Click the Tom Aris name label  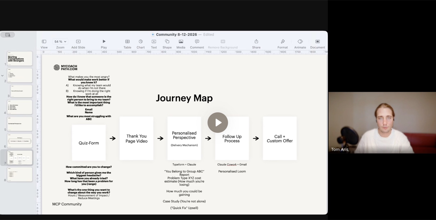click(340, 149)
